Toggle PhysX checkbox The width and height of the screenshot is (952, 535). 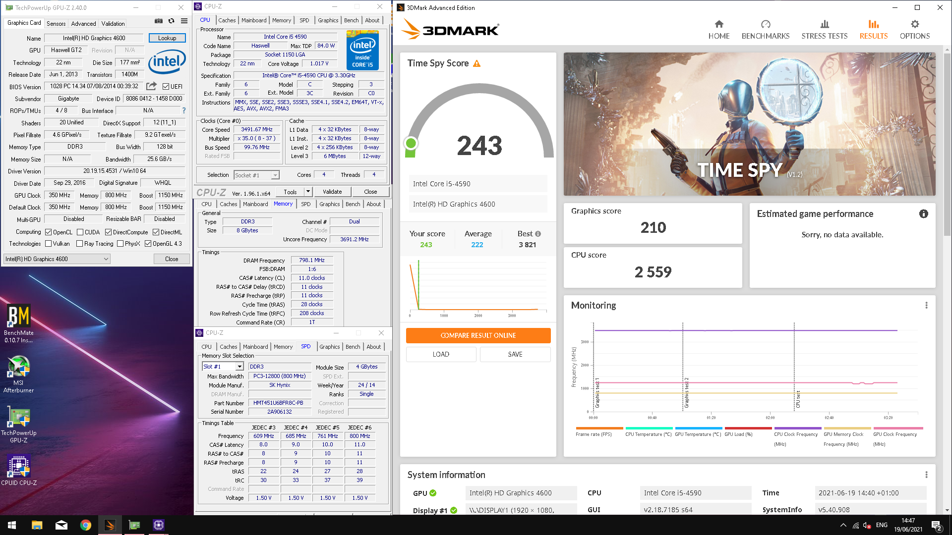point(120,243)
